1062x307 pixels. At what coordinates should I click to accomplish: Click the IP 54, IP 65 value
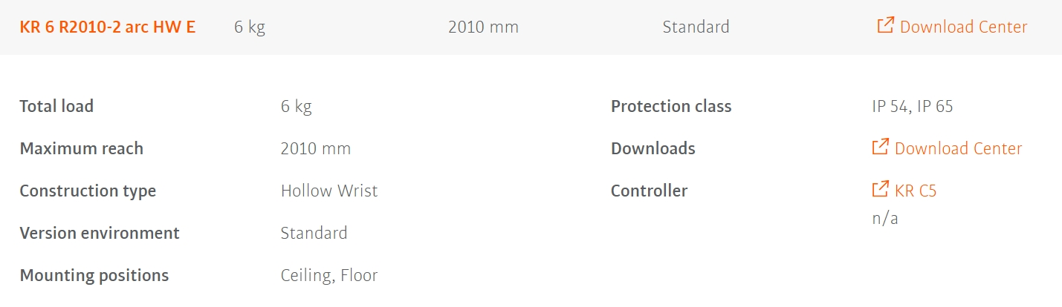click(x=913, y=107)
